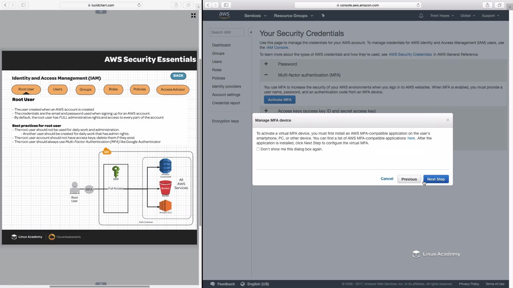The height and width of the screenshot is (288, 513).
Task: Go back in the AWS console browser window
Action: [208, 5]
